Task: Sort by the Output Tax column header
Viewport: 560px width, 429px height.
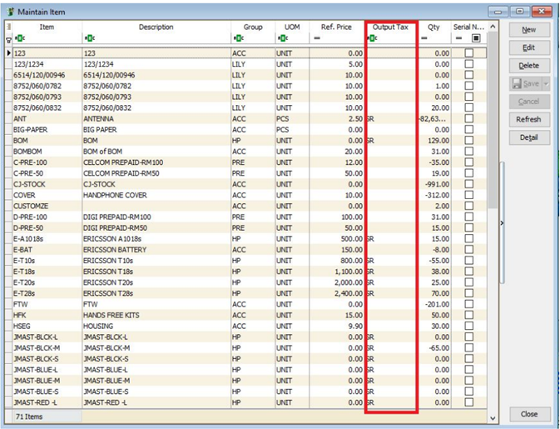Action: click(390, 27)
